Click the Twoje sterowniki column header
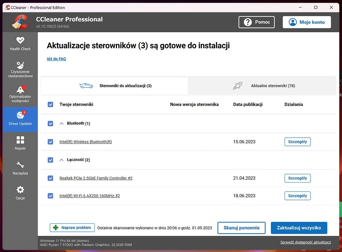Viewport: 342px width, 252px height. [x=76, y=104]
